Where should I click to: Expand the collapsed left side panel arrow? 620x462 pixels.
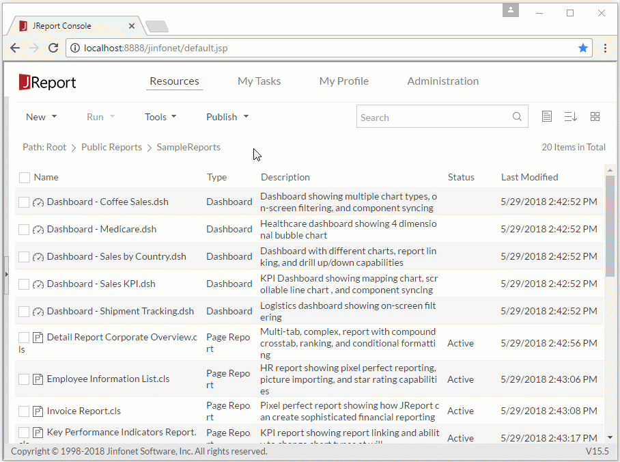coord(6,274)
